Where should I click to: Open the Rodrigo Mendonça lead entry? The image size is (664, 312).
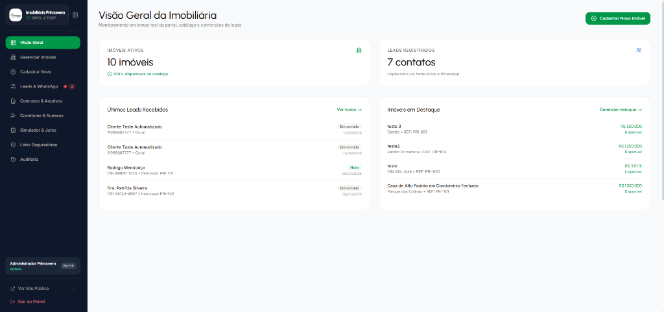234,170
